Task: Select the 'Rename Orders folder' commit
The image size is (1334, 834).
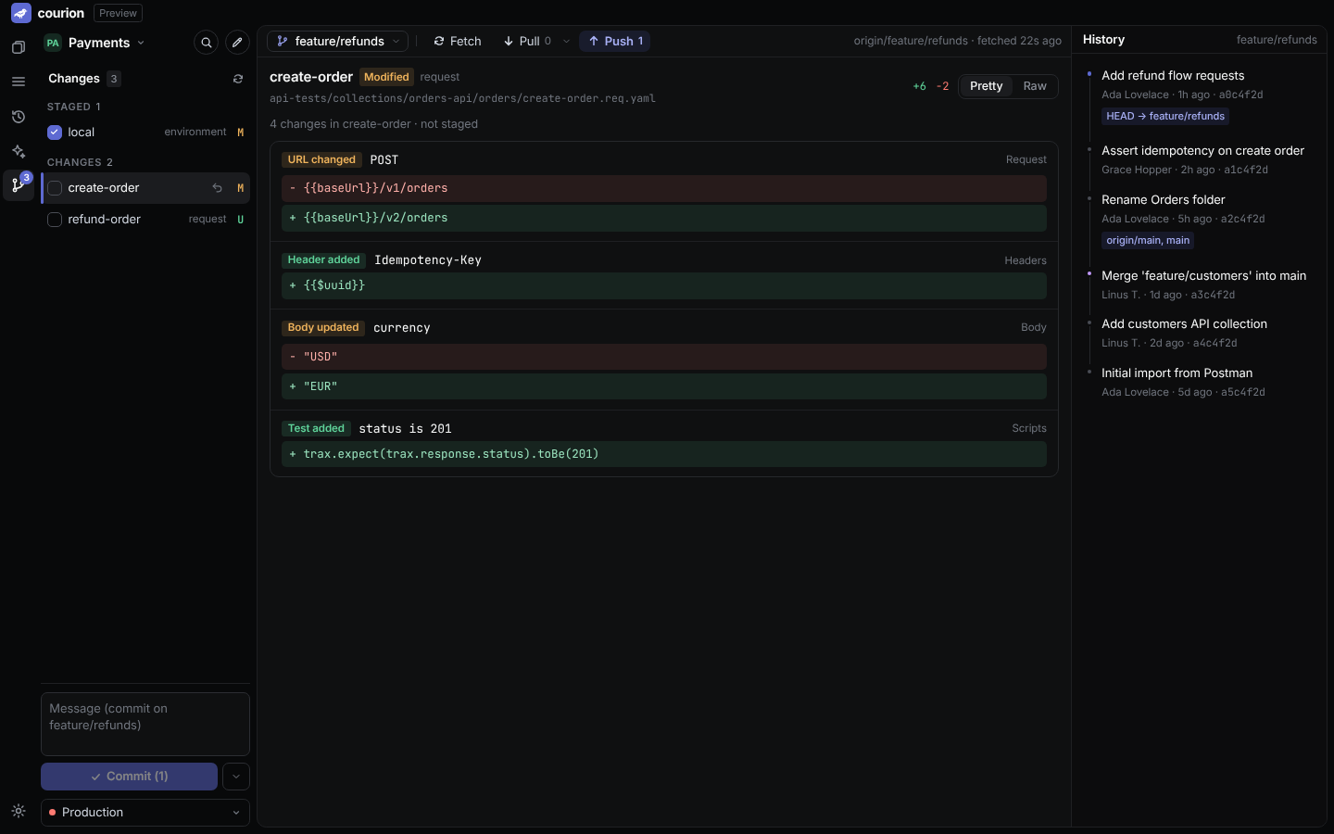Action: (x=1163, y=200)
